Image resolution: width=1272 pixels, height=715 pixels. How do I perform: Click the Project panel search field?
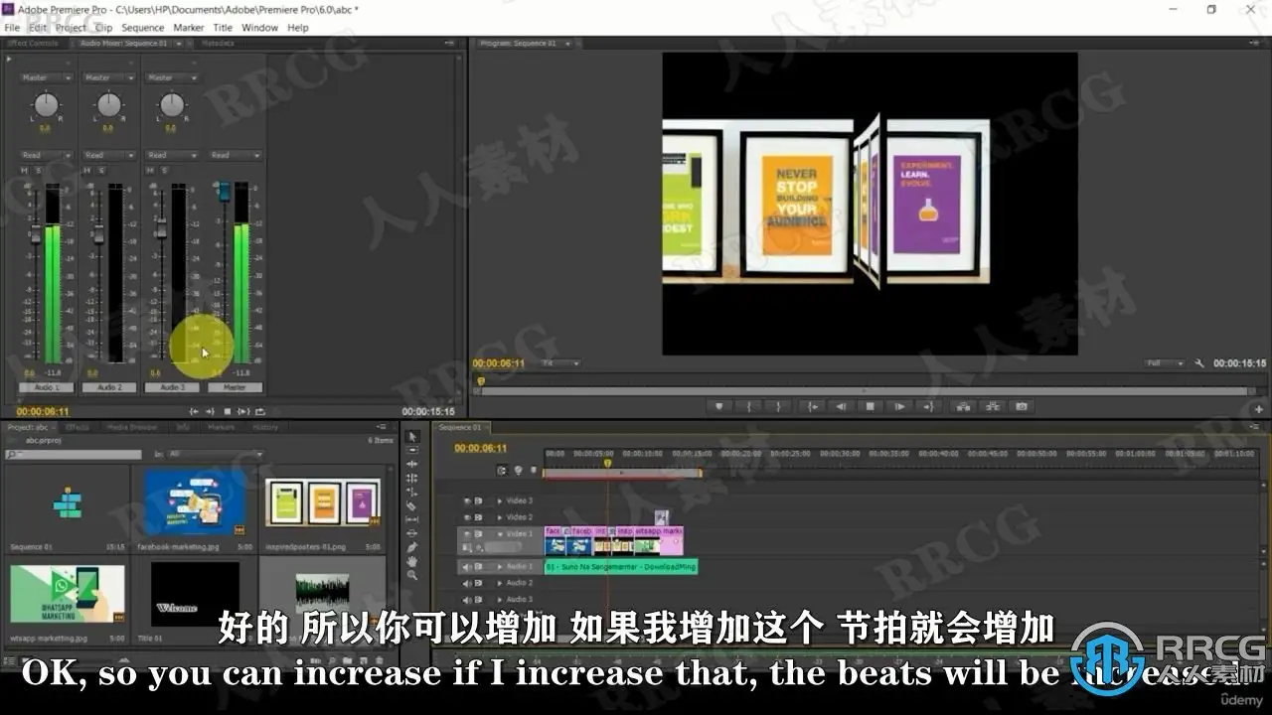click(x=74, y=454)
